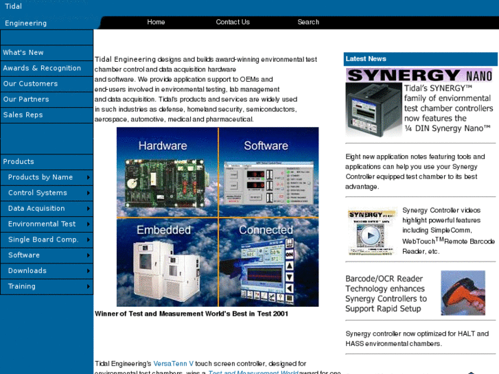Viewport: 499px width, 374px height.
Task: Click the Synergy Nano banner logo
Action: pos(419,75)
